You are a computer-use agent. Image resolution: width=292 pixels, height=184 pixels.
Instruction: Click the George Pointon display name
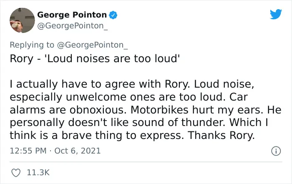72,15
